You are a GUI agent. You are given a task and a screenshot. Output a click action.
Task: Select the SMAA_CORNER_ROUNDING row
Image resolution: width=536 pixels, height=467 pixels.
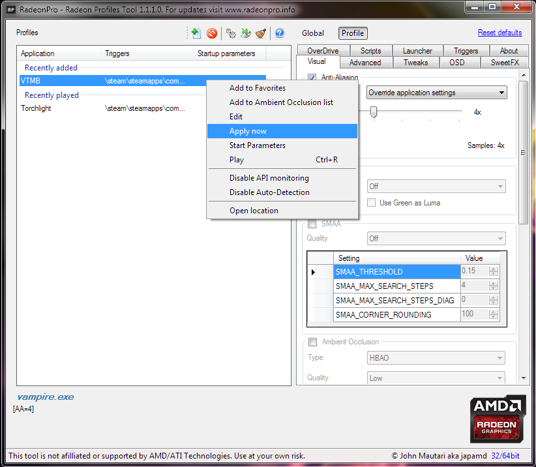coord(397,314)
